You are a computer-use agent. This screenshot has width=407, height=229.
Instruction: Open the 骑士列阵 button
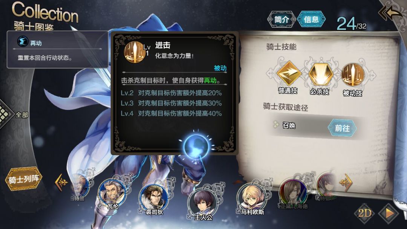pos(24,179)
